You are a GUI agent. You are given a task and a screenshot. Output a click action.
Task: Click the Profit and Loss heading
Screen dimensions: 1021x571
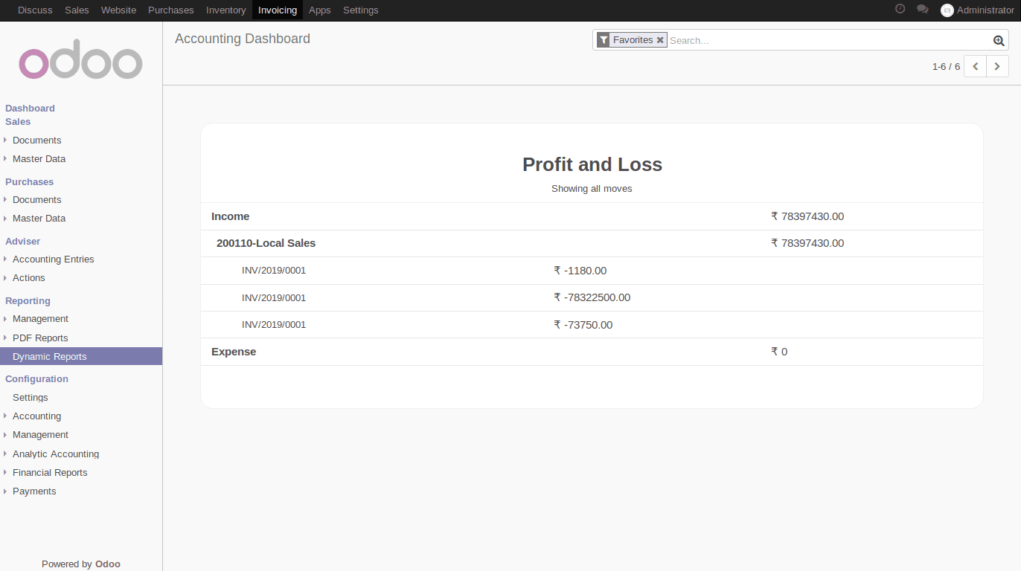pyautogui.click(x=592, y=164)
